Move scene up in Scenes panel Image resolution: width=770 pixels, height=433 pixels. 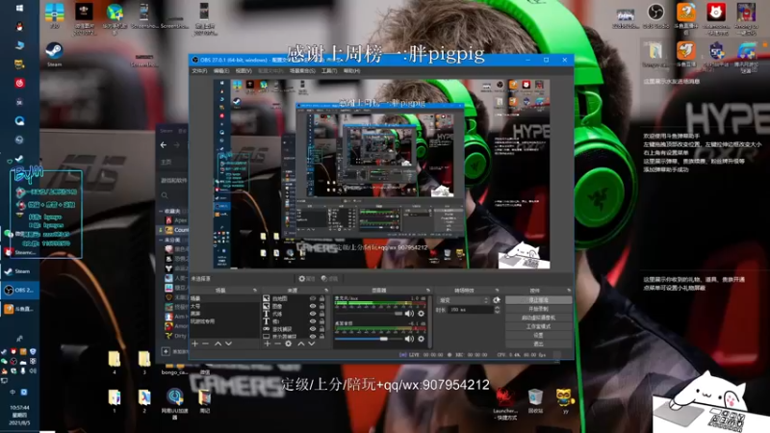click(x=218, y=344)
